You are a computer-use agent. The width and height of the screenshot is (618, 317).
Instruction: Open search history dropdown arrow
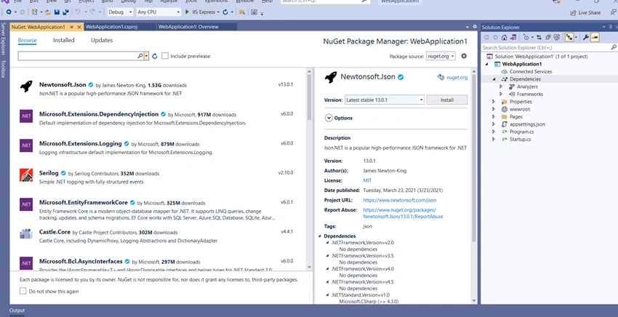[x=146, y=56]
